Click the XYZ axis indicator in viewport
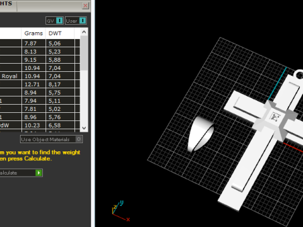 point(121,211)
